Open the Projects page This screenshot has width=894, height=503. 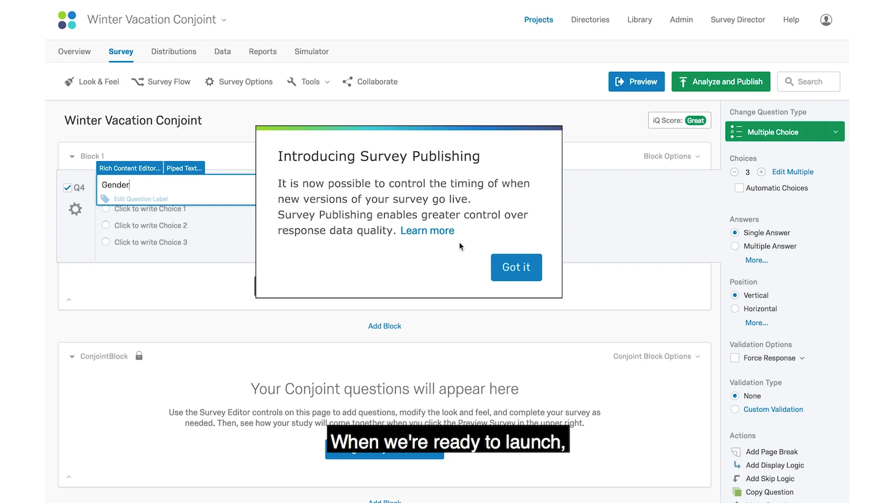[x=538, y=19]
